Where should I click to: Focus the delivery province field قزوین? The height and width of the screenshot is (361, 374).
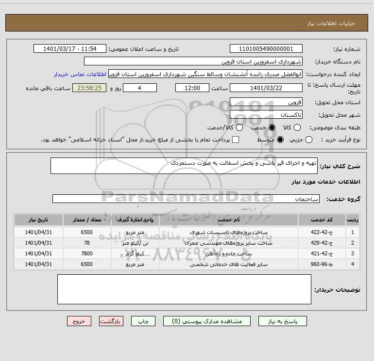266,102
